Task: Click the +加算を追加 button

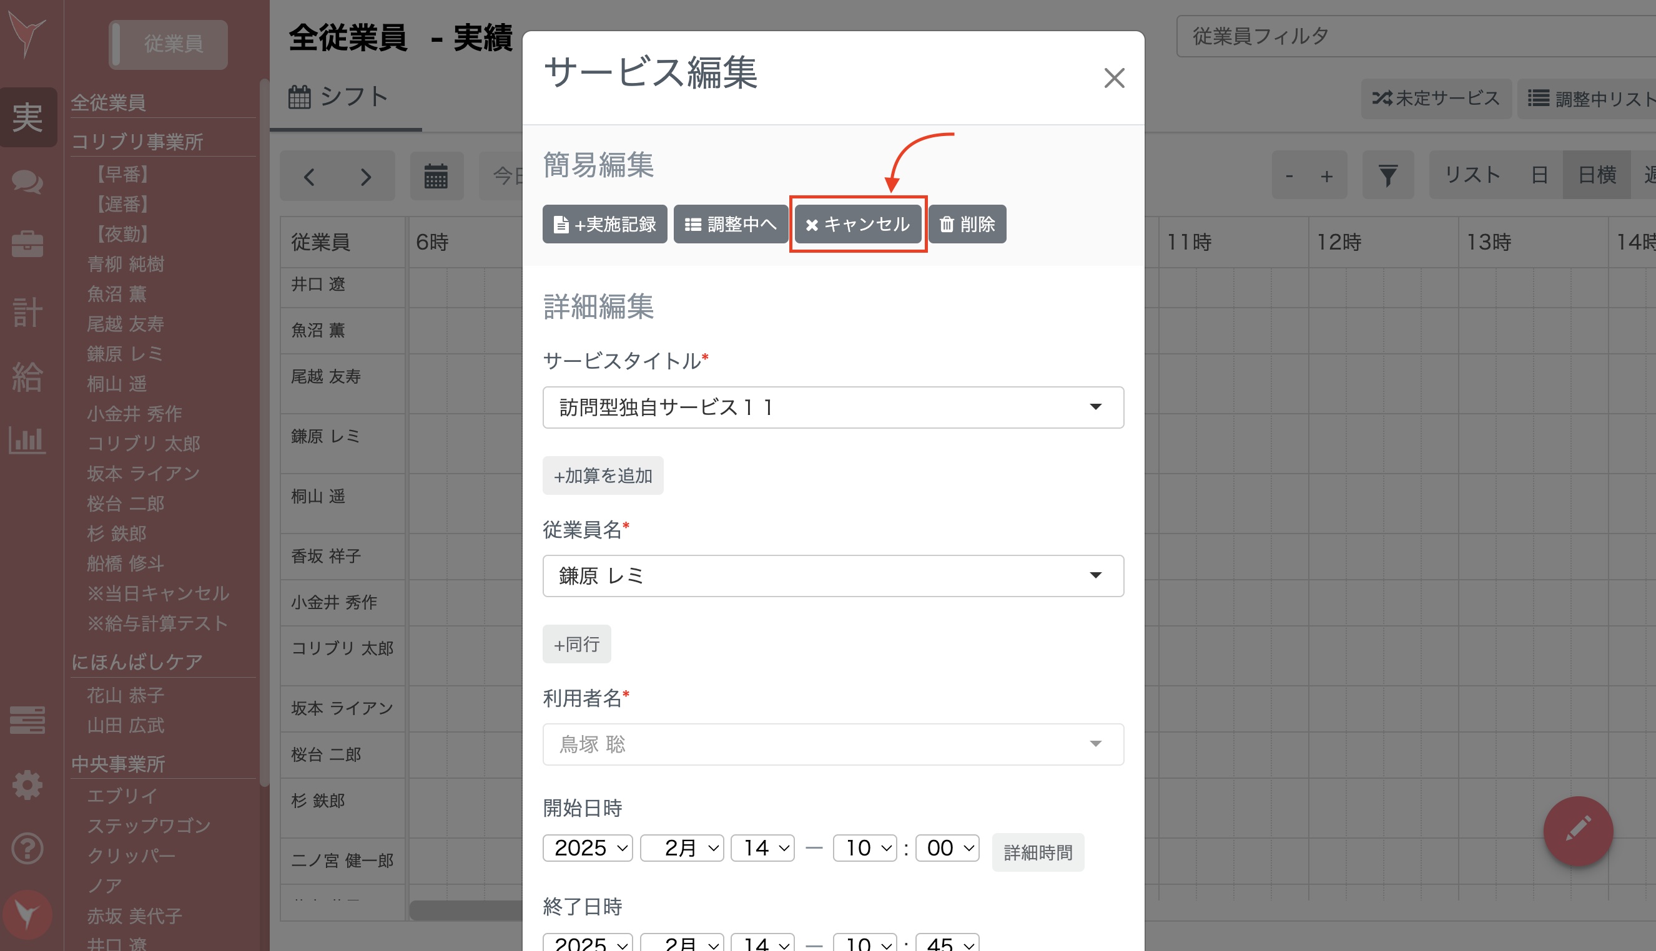Action: [603, 475]
